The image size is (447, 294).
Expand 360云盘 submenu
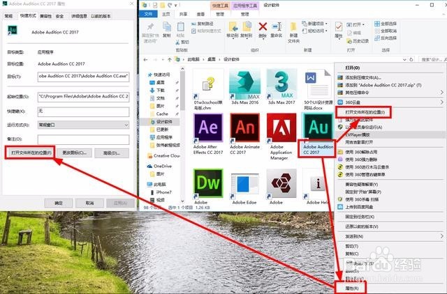441,102
